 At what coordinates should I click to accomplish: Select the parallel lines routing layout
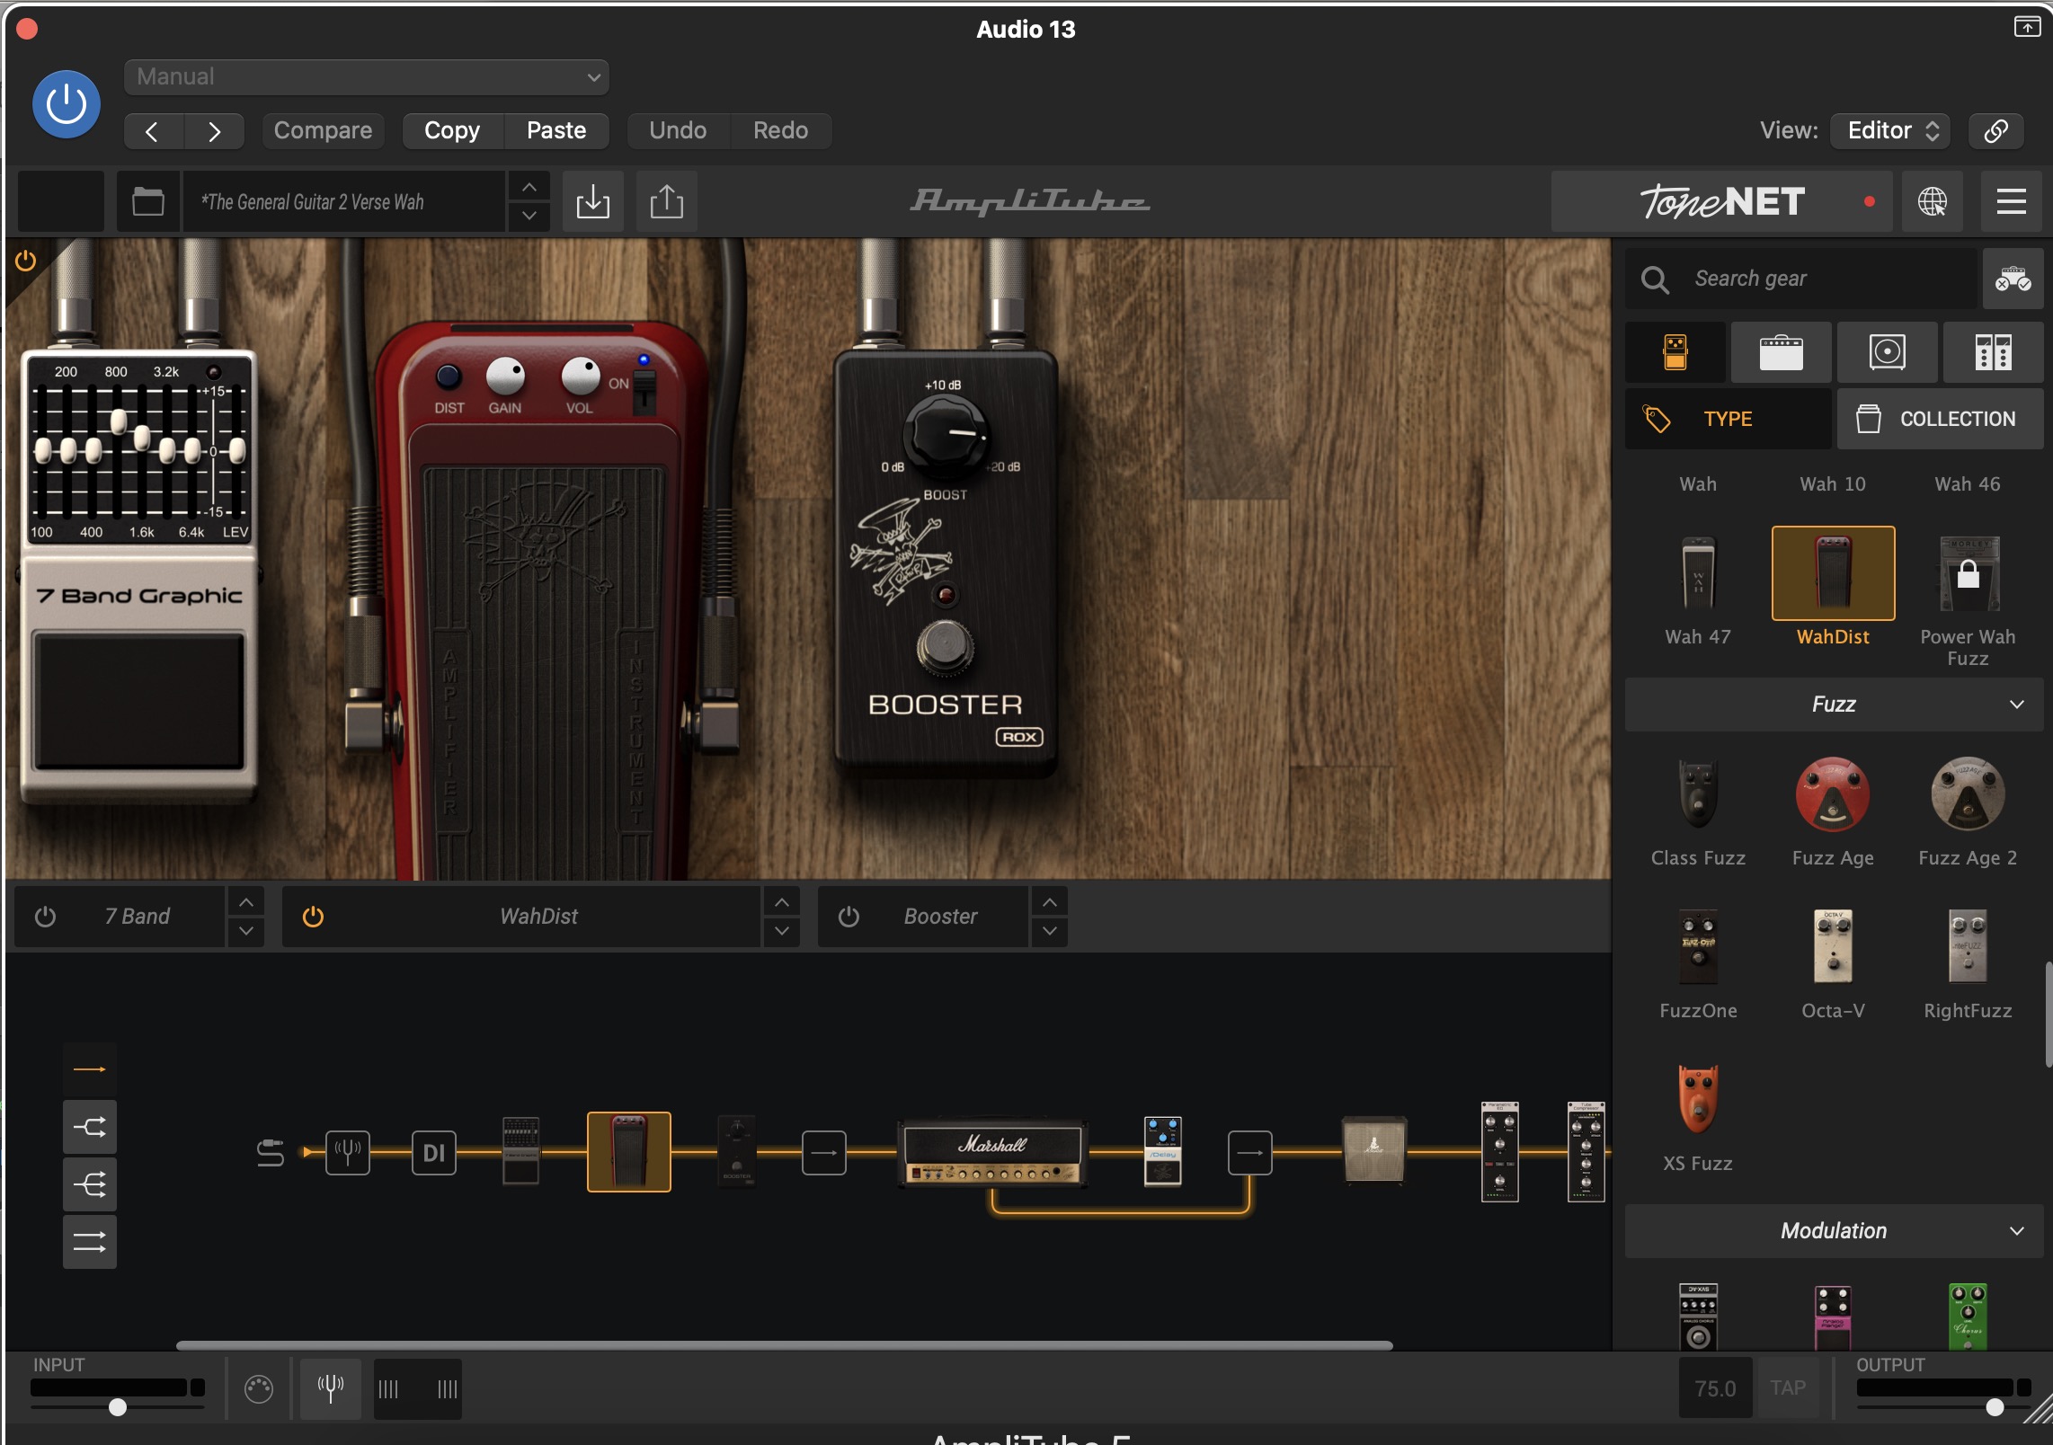click(90, 1242)
